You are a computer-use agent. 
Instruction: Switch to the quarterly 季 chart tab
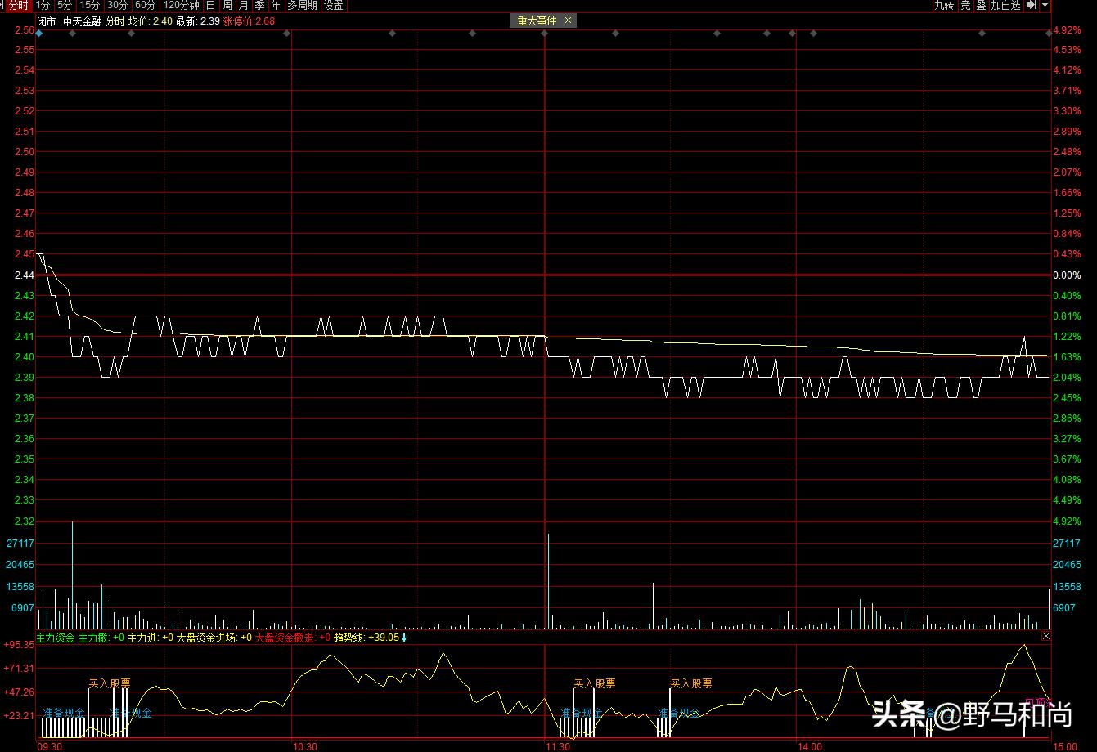(x=259, y=6)
